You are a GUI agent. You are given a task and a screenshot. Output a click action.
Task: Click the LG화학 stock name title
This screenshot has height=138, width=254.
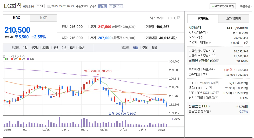(x=13, y=6)
